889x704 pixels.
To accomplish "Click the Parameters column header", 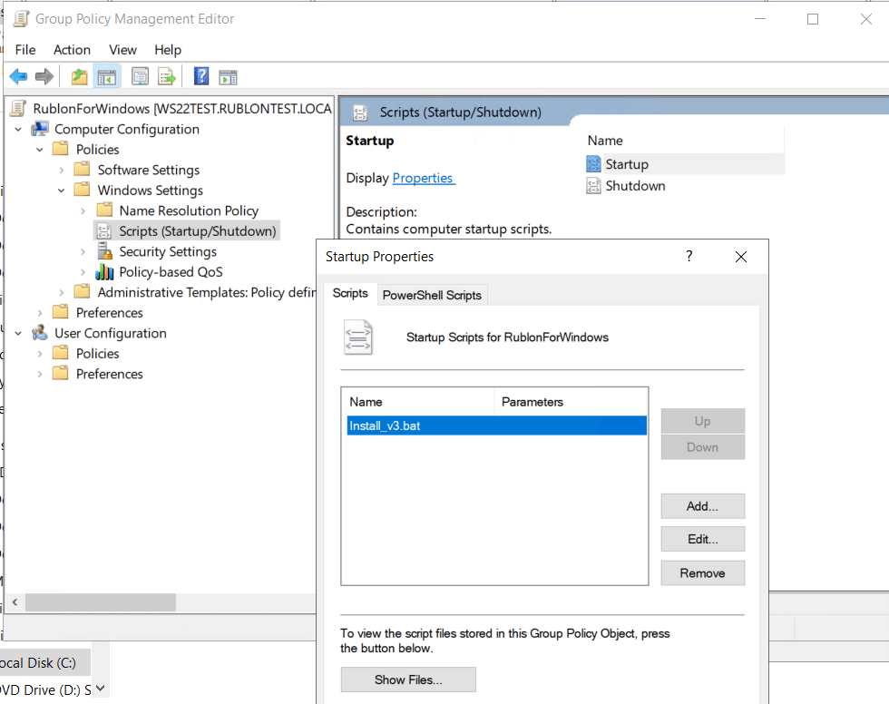I will click(x=571, y=402).
